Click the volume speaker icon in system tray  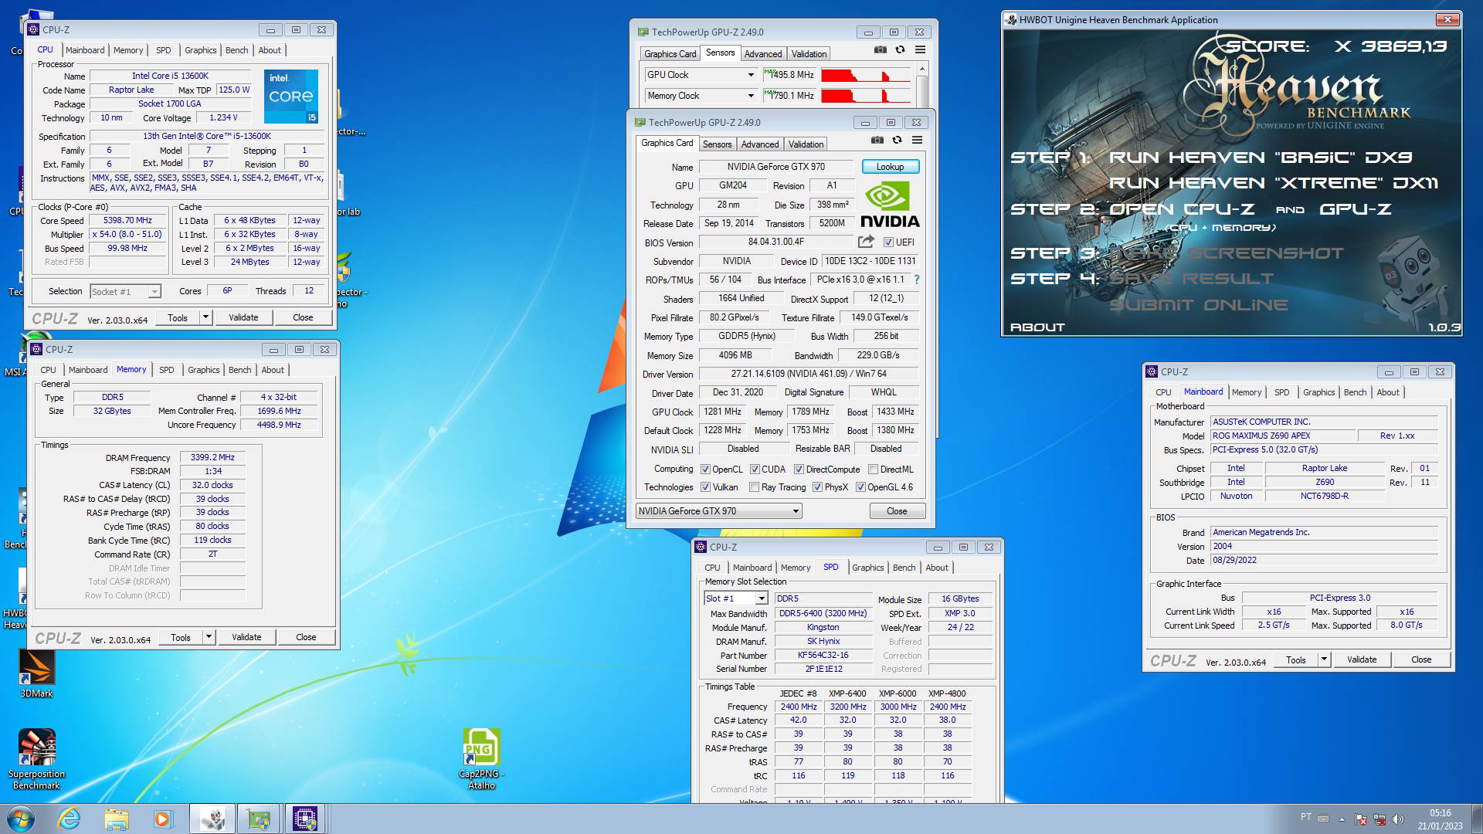(1397, 819)
